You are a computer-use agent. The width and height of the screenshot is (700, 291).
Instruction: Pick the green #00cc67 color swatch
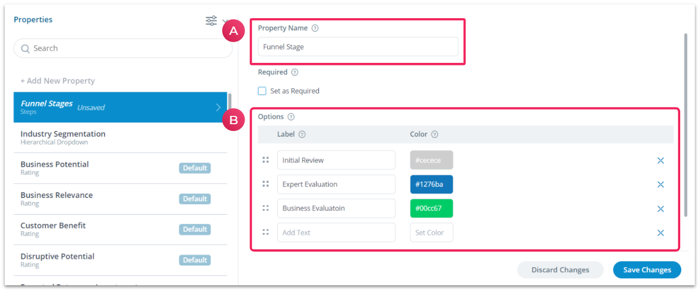point(431,208)
